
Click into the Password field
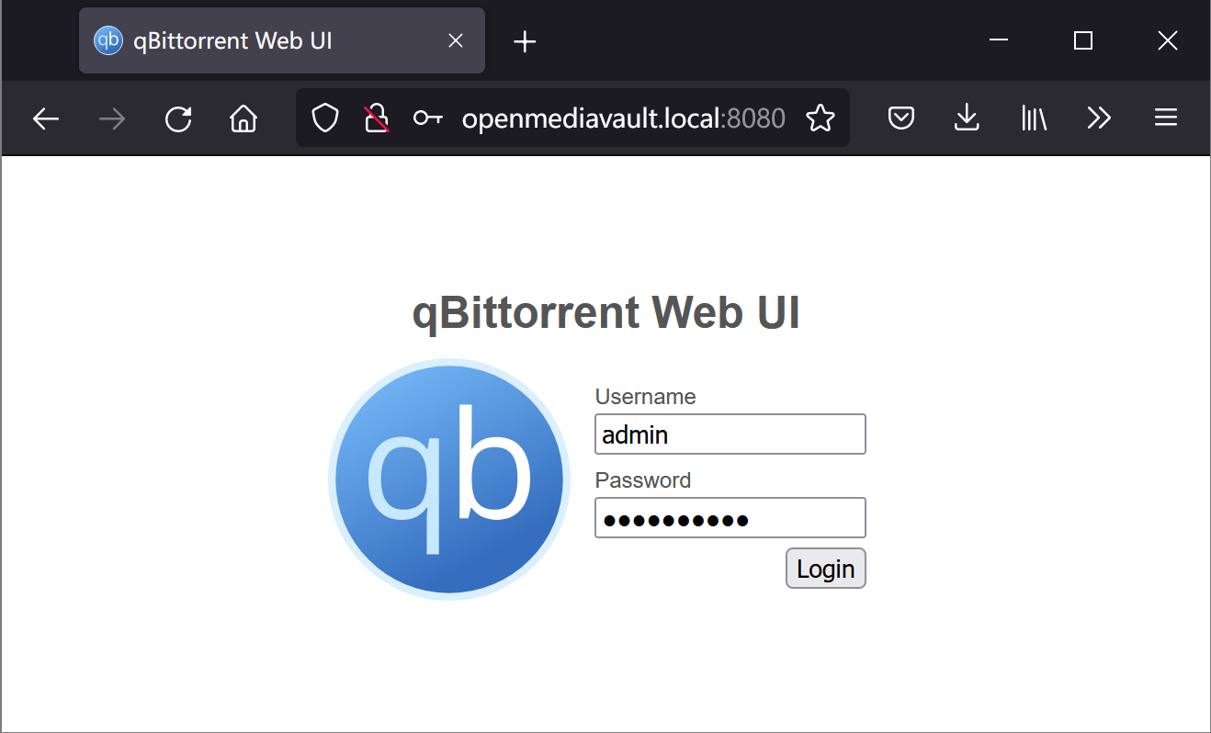pyautogui.click(x=730, y=518)
